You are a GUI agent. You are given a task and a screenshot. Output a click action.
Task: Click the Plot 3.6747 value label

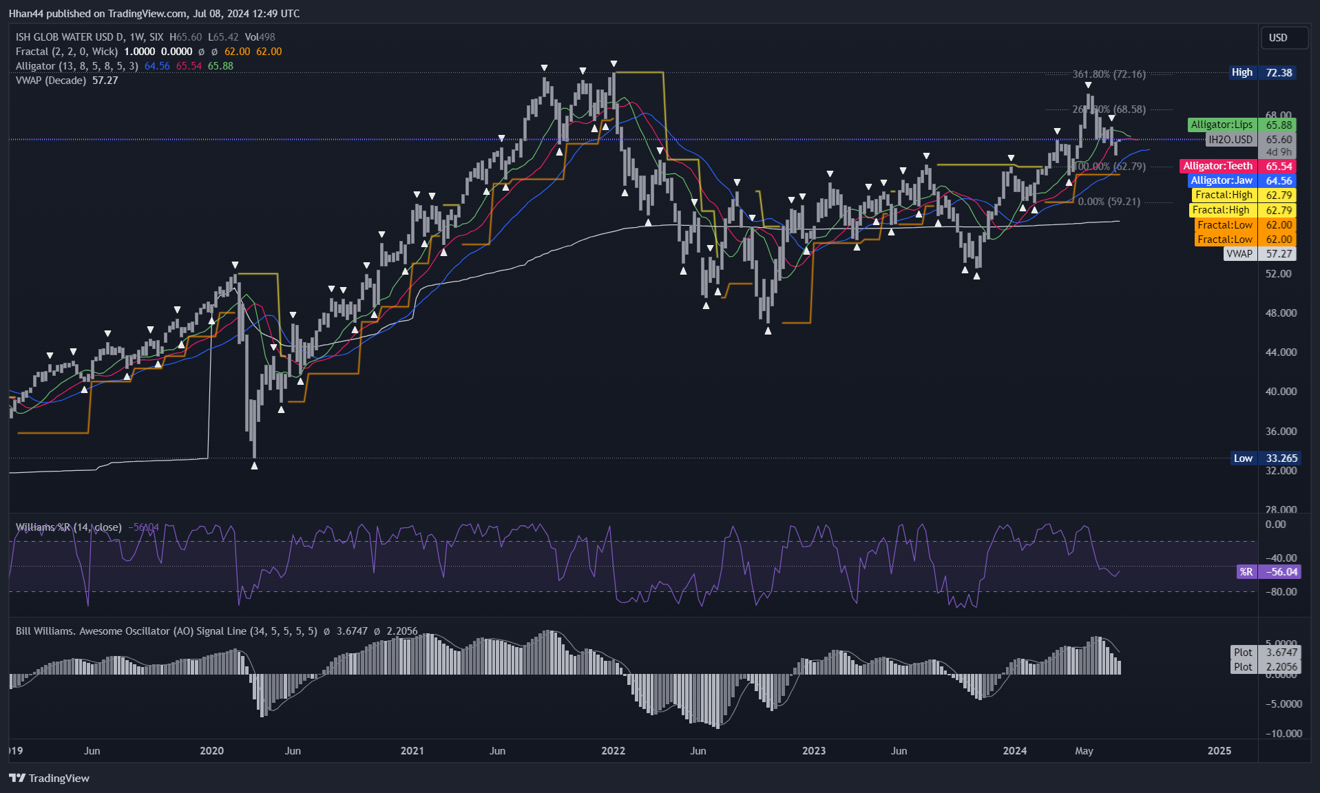1266,653
